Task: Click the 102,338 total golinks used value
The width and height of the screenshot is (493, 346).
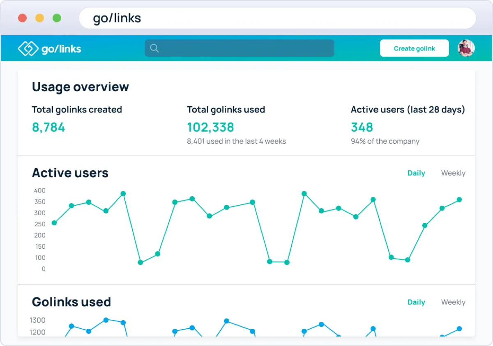Action: click(x=210, y=127)
